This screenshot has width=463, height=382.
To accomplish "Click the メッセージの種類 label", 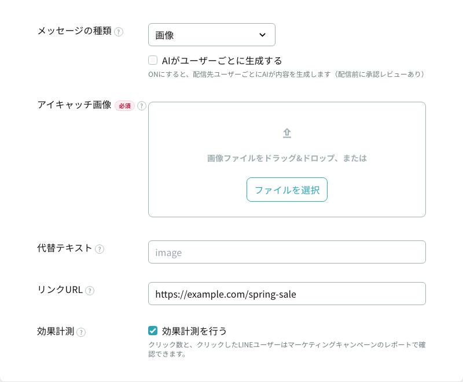I will pyautogui.click(x=75, y=31).
